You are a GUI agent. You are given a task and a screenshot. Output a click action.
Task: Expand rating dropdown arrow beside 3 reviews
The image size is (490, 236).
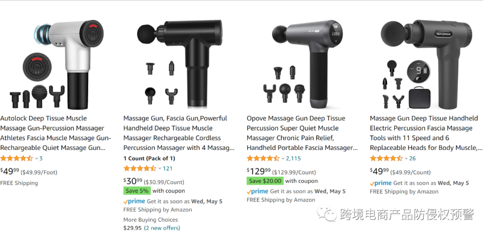click(x=36, y=159)
